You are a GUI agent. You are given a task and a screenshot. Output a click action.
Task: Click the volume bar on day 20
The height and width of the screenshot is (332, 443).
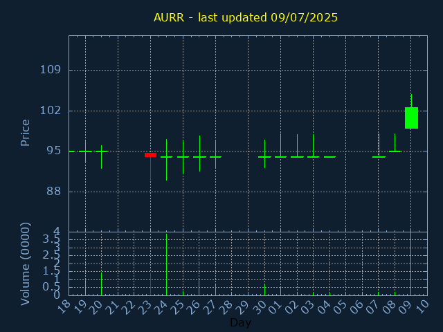point(102,284)
